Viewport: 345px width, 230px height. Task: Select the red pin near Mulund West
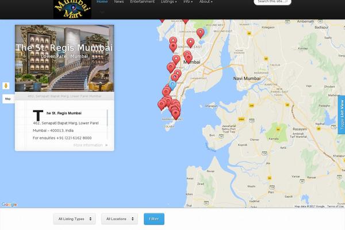[x=200, y=33]
